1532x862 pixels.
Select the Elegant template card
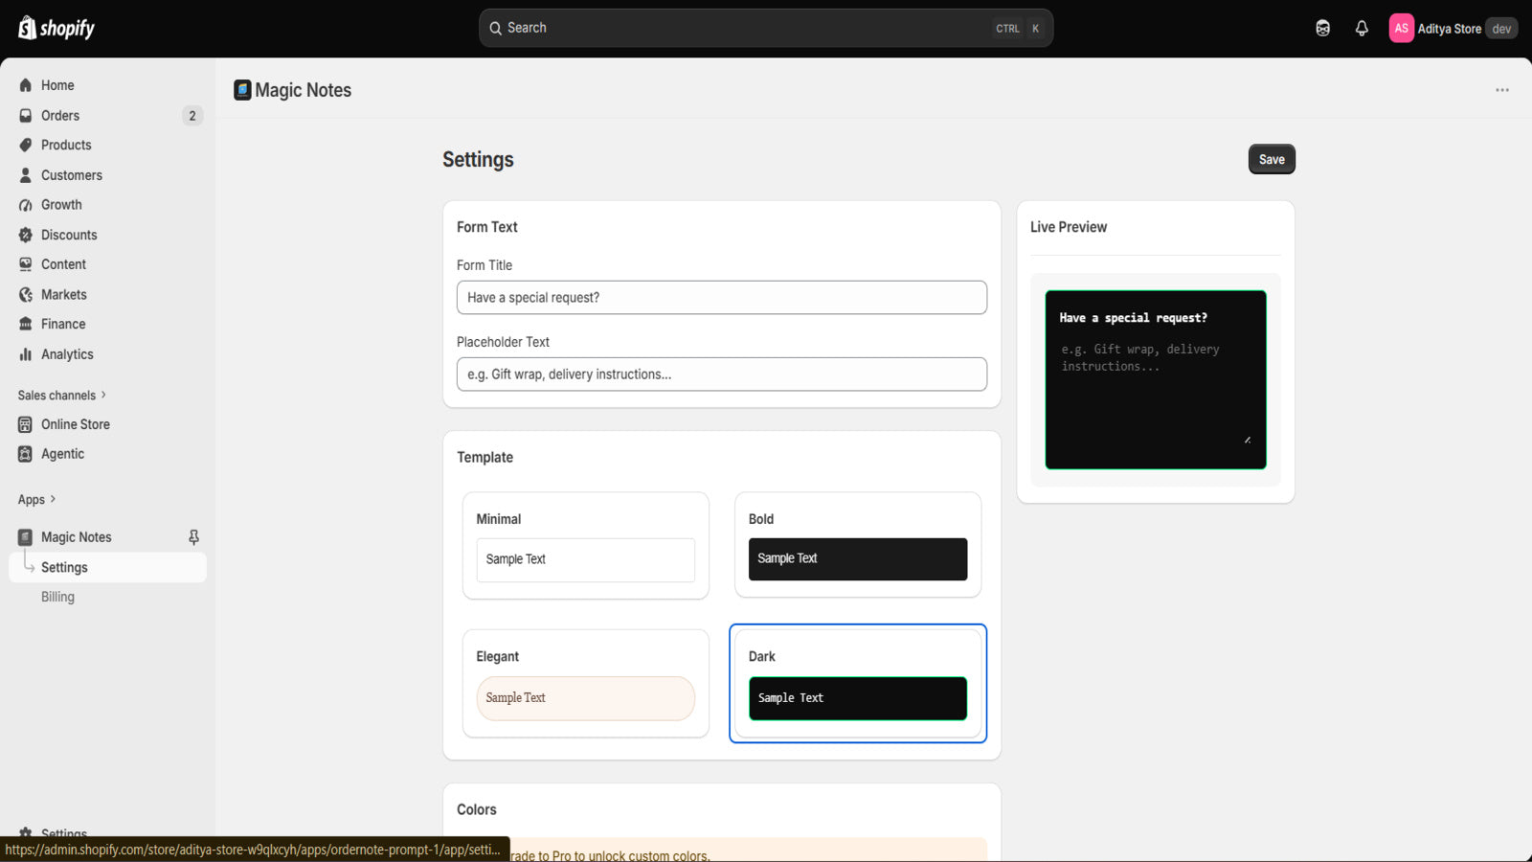(585, 683)
